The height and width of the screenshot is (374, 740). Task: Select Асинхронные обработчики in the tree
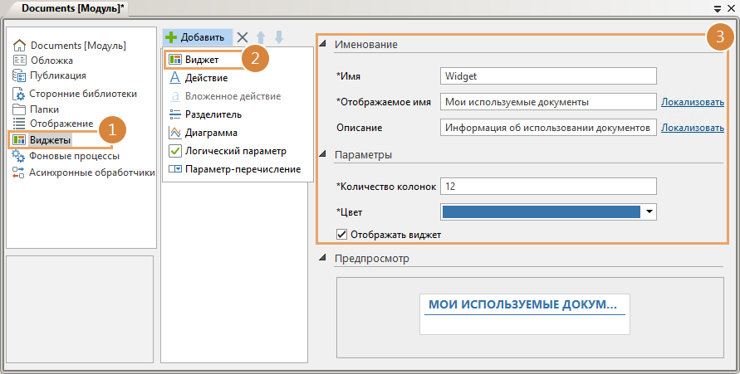(x=91, y=172)
